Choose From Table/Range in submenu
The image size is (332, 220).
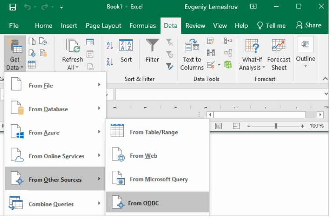[158, 132]
